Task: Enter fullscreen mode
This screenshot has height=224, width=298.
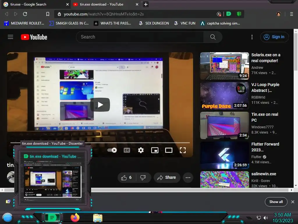Action: pos(183,150)
